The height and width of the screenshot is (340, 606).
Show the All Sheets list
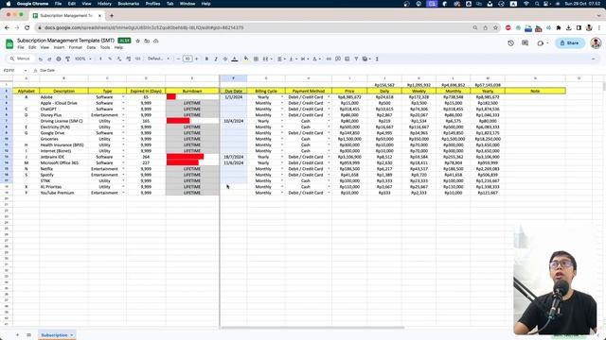pos(28,335)
